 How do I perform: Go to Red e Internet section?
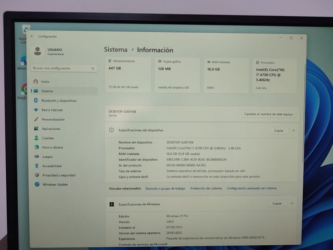point(52,110)
